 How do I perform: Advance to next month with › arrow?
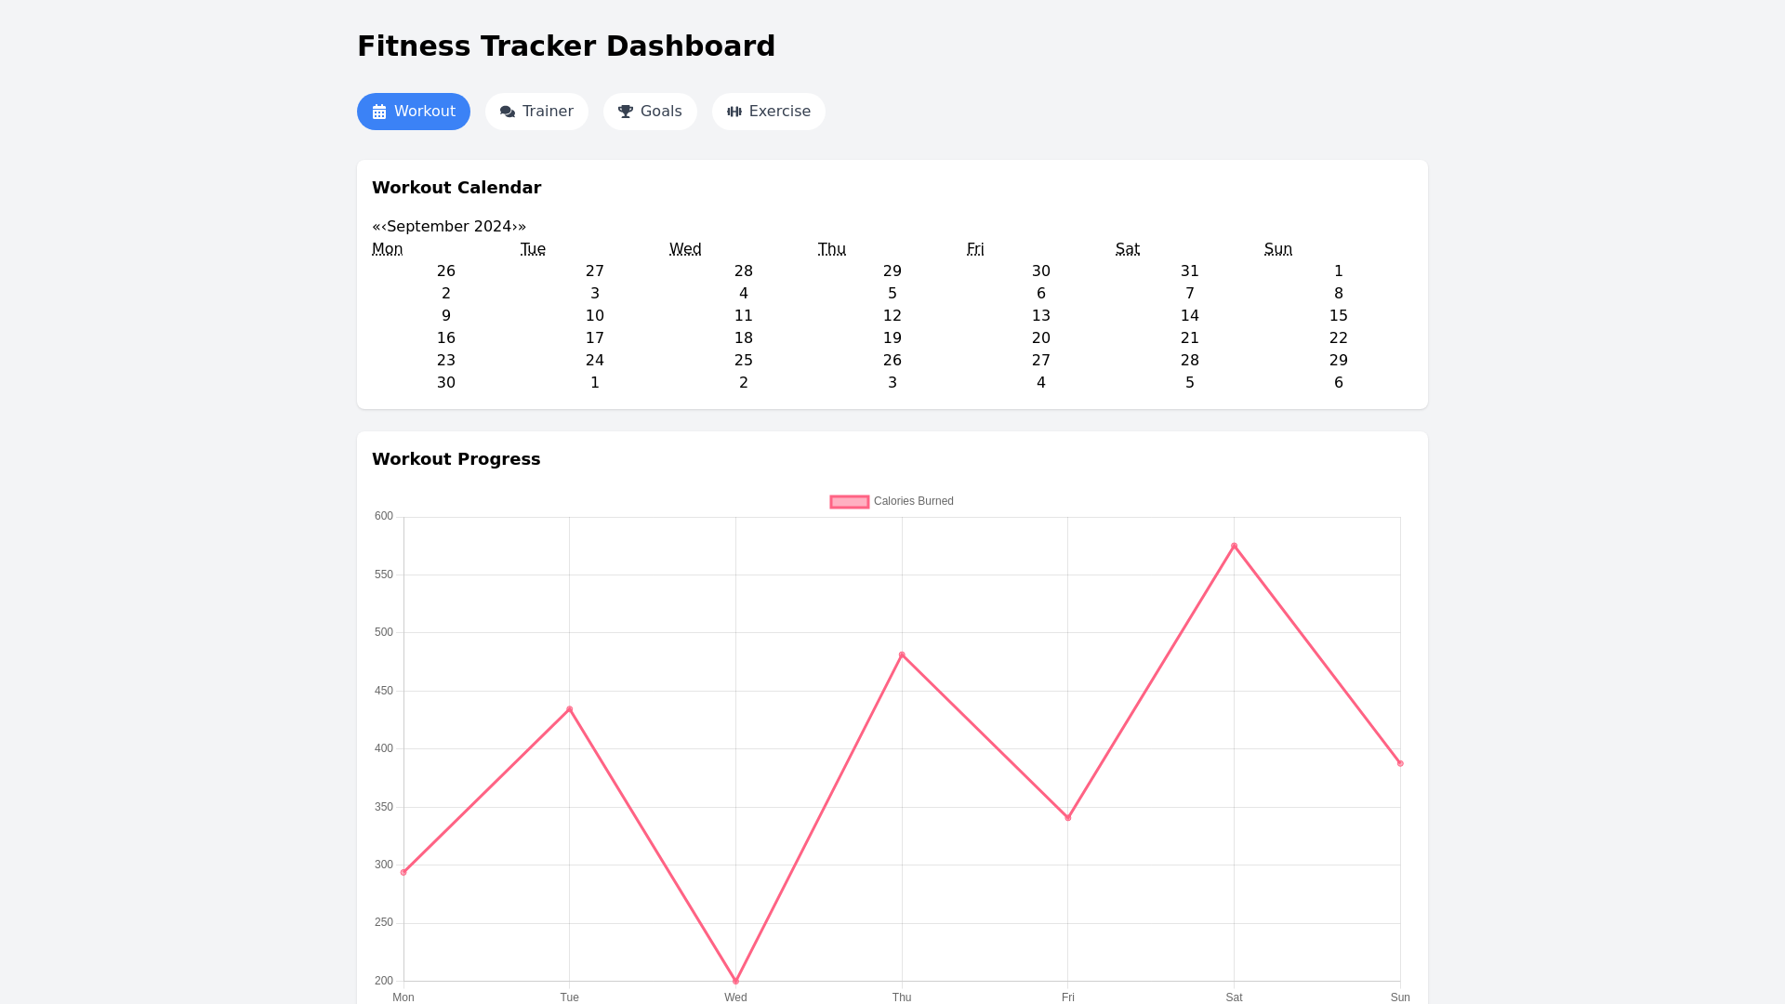pyautogui.click(x=514, y=227)
